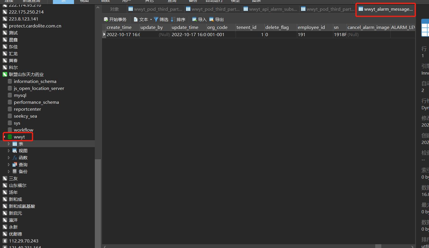Screen dimensions: 429x248
Task: Select the 永新 connection
Action: pos(13,227)
